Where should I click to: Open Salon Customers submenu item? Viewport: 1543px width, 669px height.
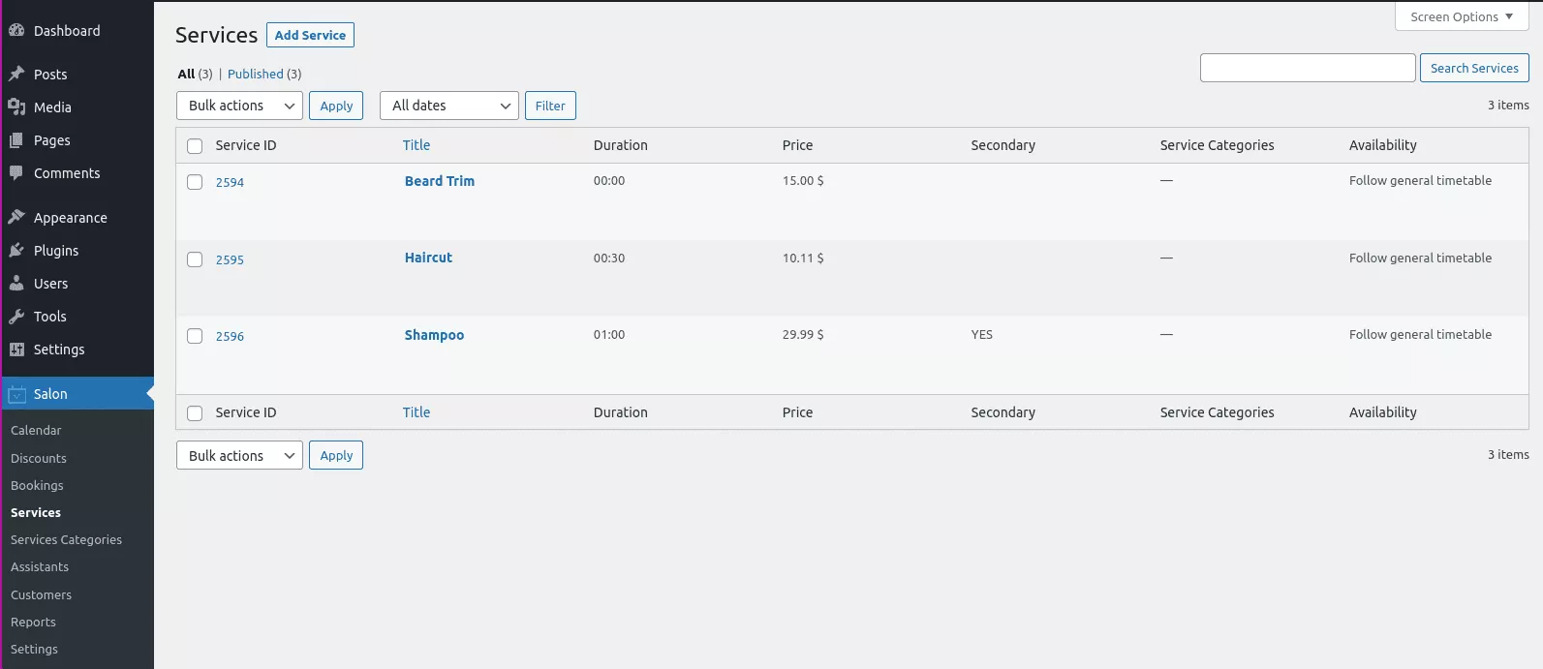click(41, 594)
